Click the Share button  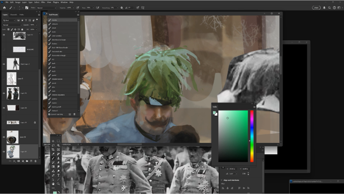316,8
